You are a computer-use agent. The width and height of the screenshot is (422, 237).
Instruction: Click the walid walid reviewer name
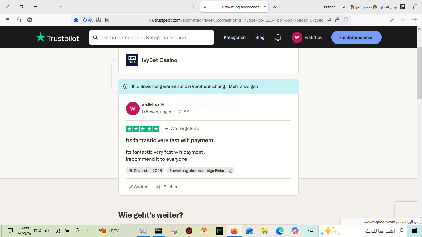[x=153, y=105]
